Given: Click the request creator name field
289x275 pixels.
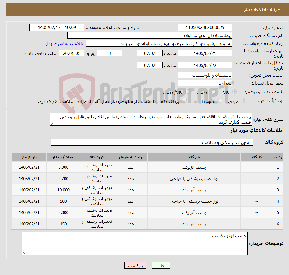Looking at the screenshot, I should [159, 43].
